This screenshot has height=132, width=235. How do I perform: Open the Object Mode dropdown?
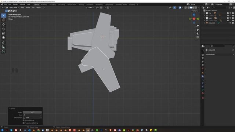[12, 7]
